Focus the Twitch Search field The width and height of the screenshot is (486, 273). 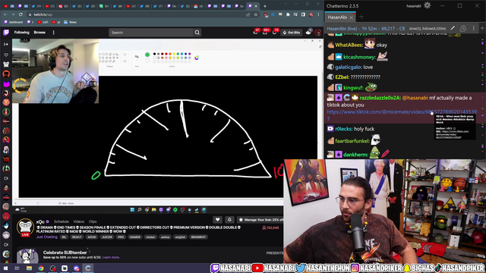pos(151,33)
